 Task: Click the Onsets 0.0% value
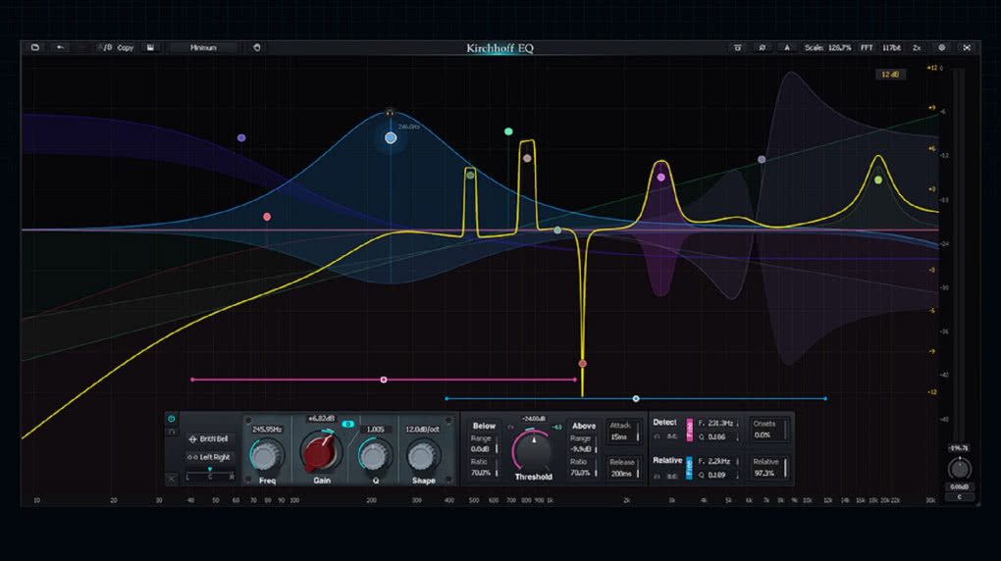(x=763, y=435)
